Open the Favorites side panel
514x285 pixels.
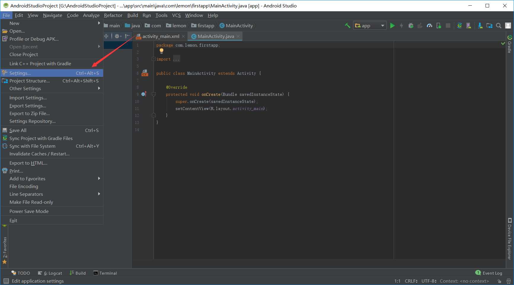tap(4, 250)
